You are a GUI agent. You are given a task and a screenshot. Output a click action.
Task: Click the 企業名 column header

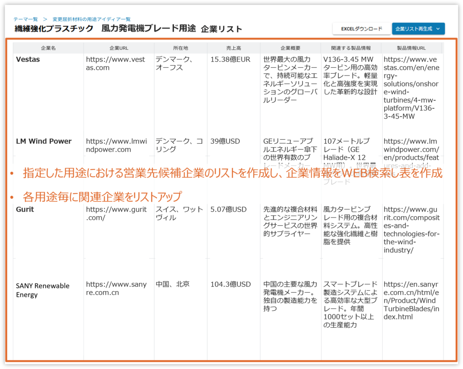coord(48,48)
